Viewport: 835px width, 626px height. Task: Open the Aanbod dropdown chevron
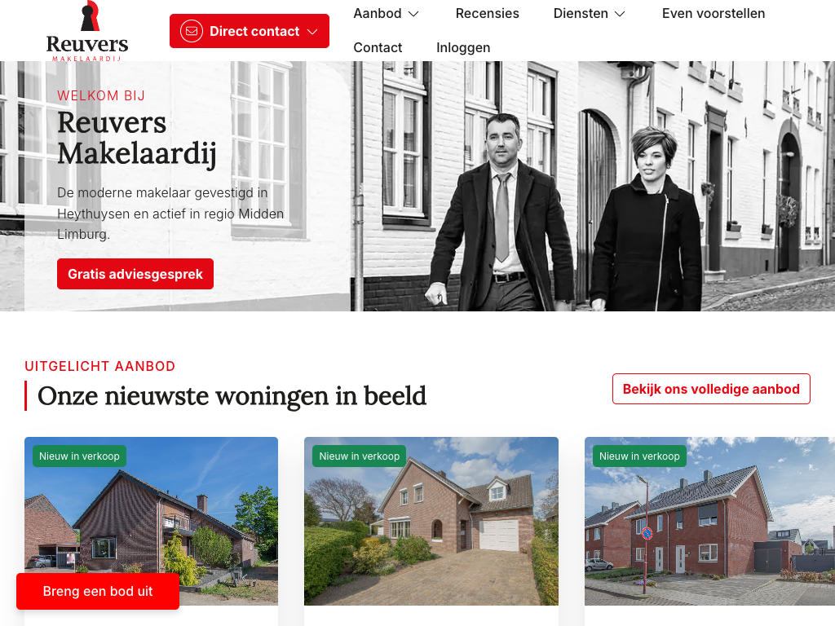click(413, 14)
